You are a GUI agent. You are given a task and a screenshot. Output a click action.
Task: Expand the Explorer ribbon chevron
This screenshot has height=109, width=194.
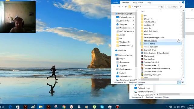180,2
